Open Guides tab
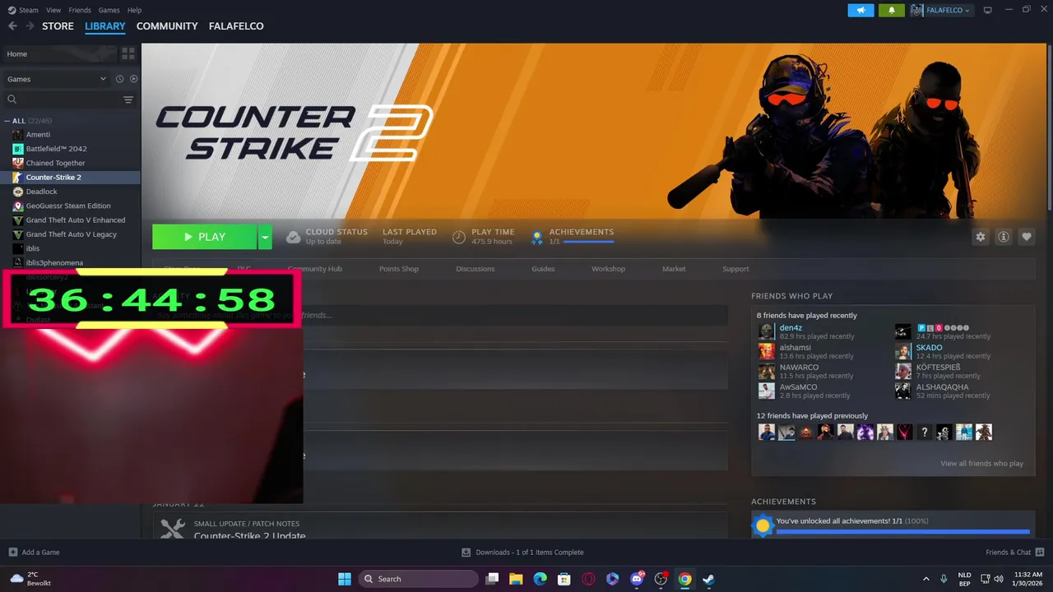 (543, 269)
